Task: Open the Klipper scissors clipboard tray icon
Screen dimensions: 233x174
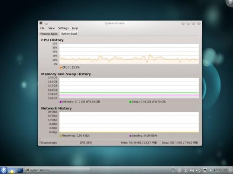Action: [x=186, y=170]
